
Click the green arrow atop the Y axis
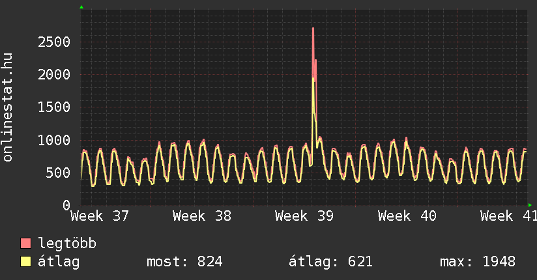click(81, 7)
